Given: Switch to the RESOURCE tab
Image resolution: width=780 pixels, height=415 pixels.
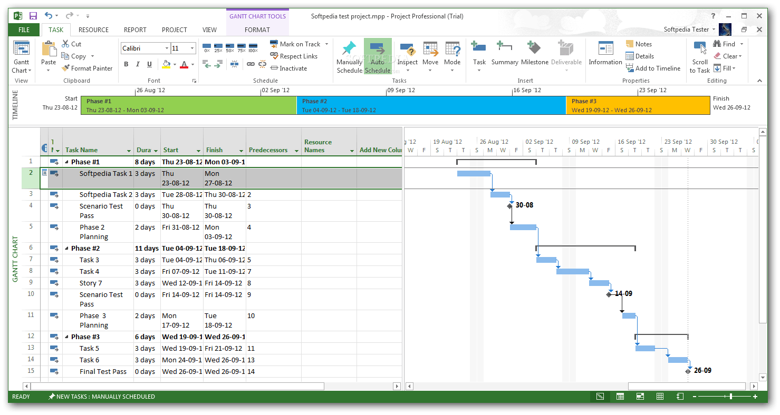Looking at the screenshot, I should tap(93, 30).
